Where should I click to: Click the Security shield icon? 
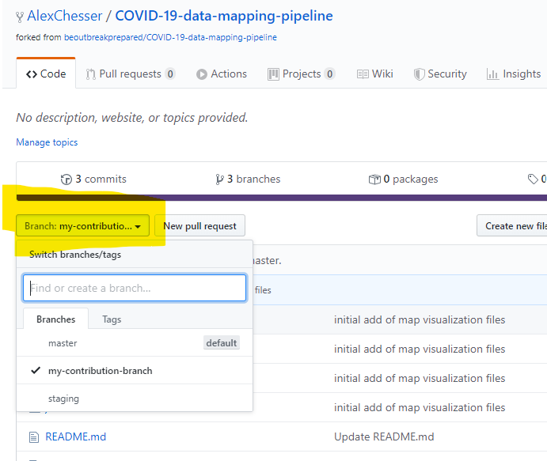(419, 74)
